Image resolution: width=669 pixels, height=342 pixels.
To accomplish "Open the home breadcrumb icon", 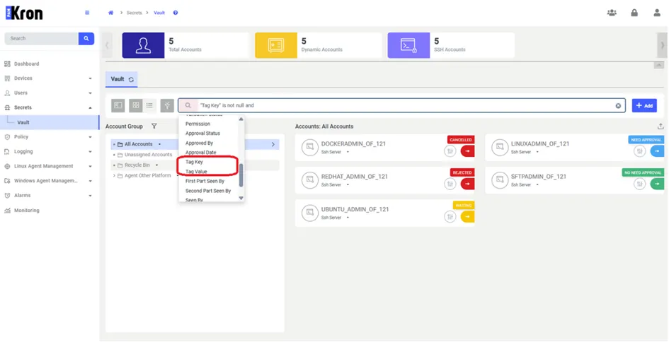I will tap(111, 13).
